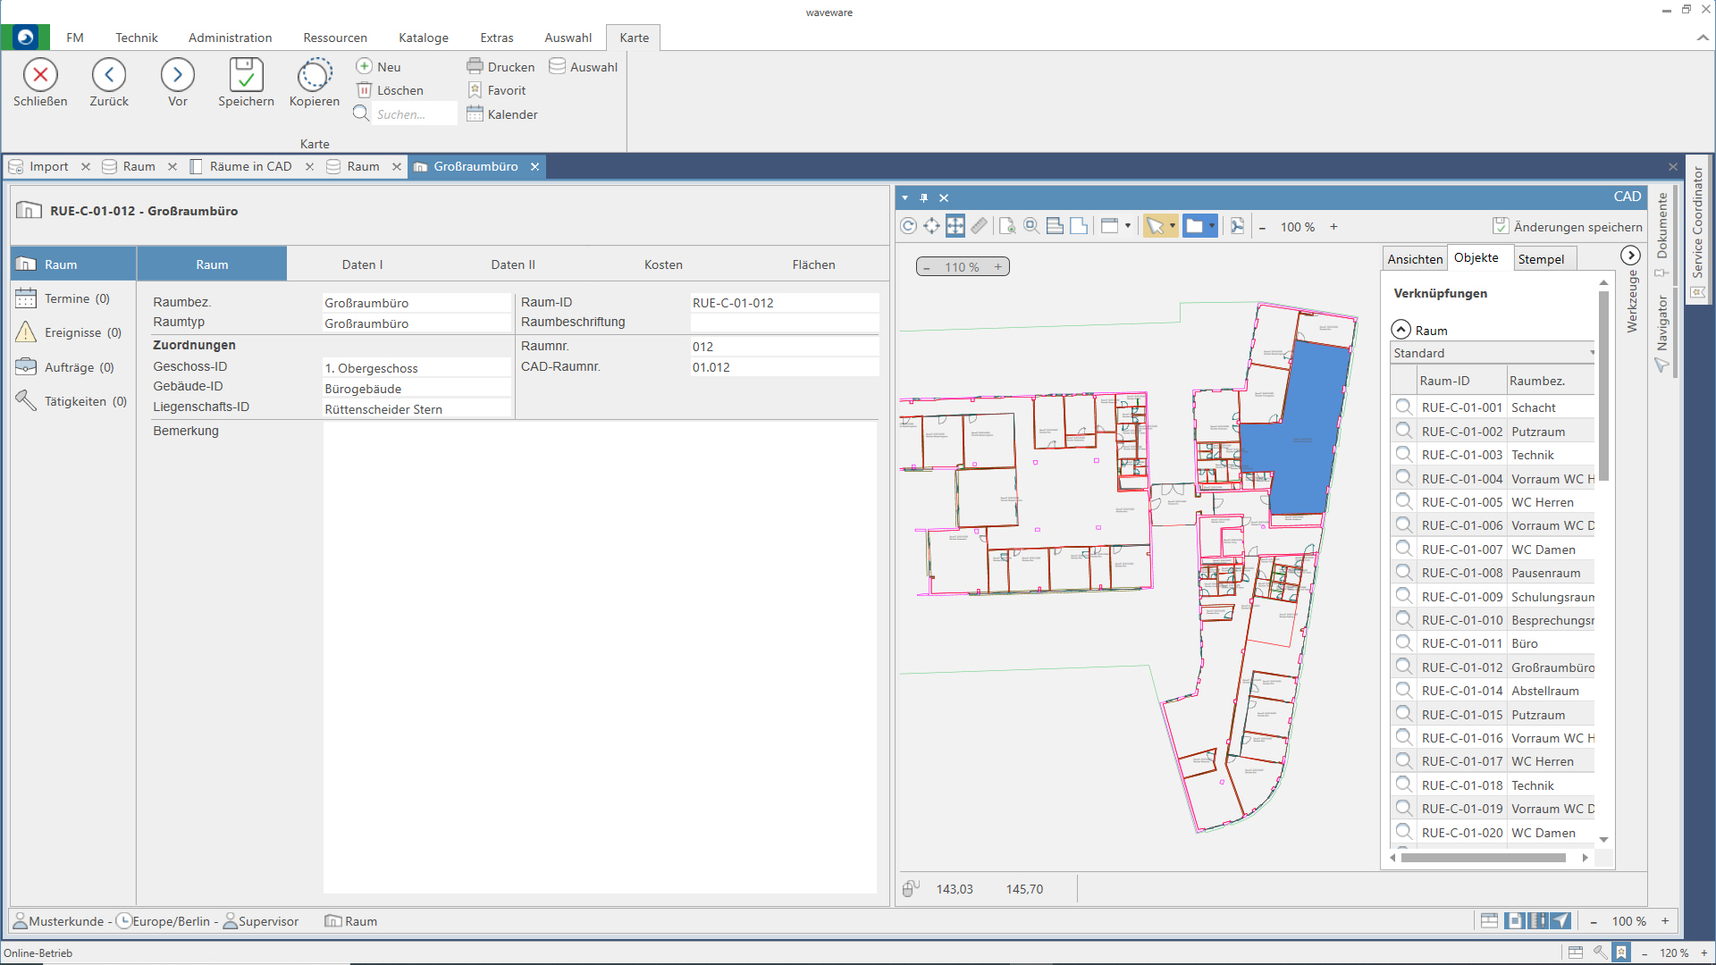
Task: Switch to the Flächen tab
Action: (x=813, y=264)
